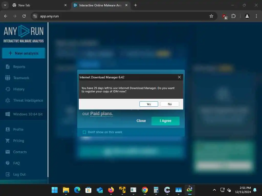Show hidden system tray icons
Screen dimensions: 262x196
[214, 190]
